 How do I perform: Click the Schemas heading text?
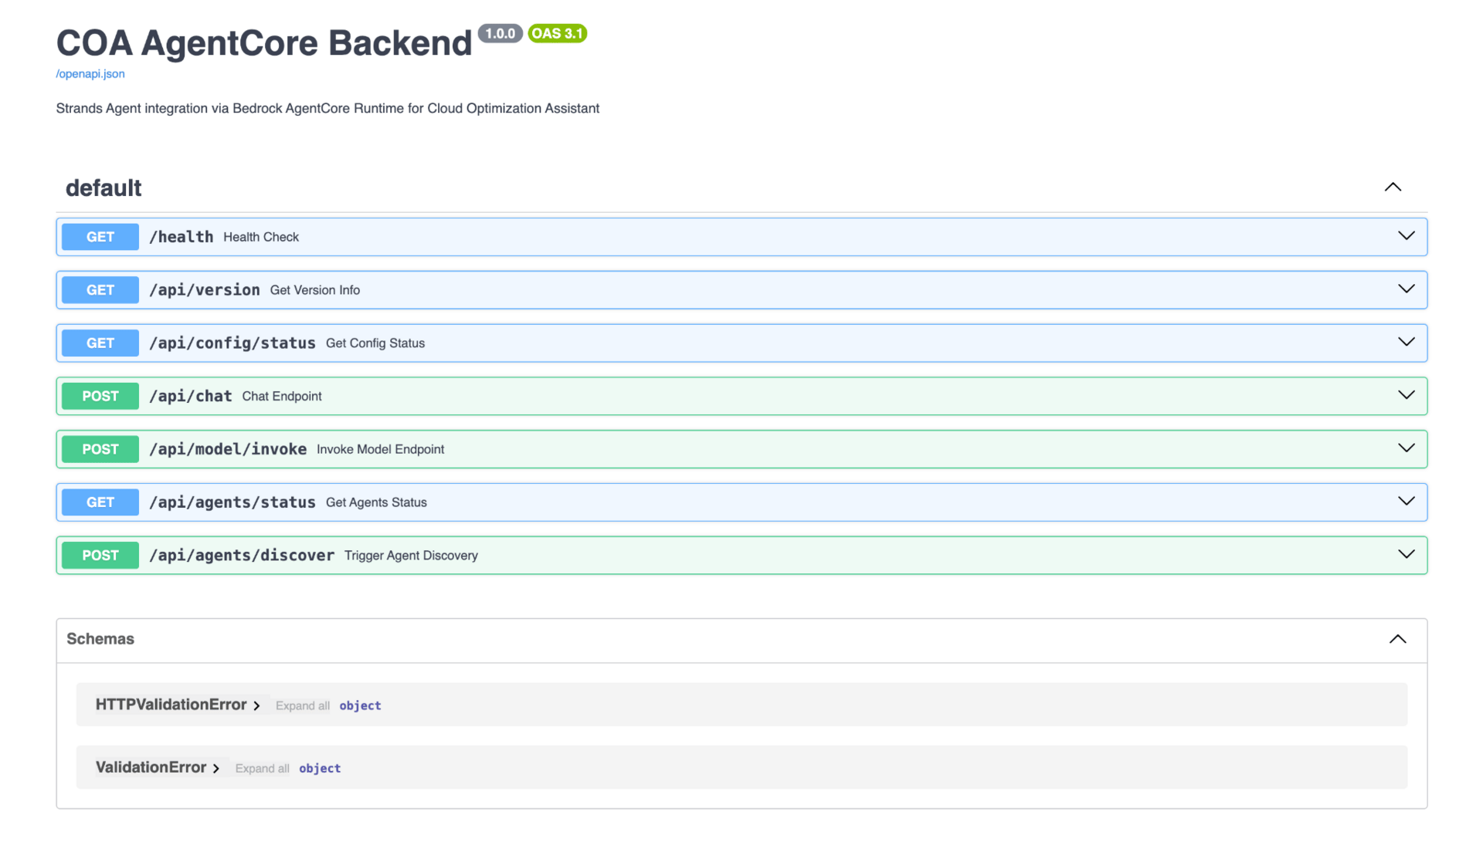click(100, 639)
